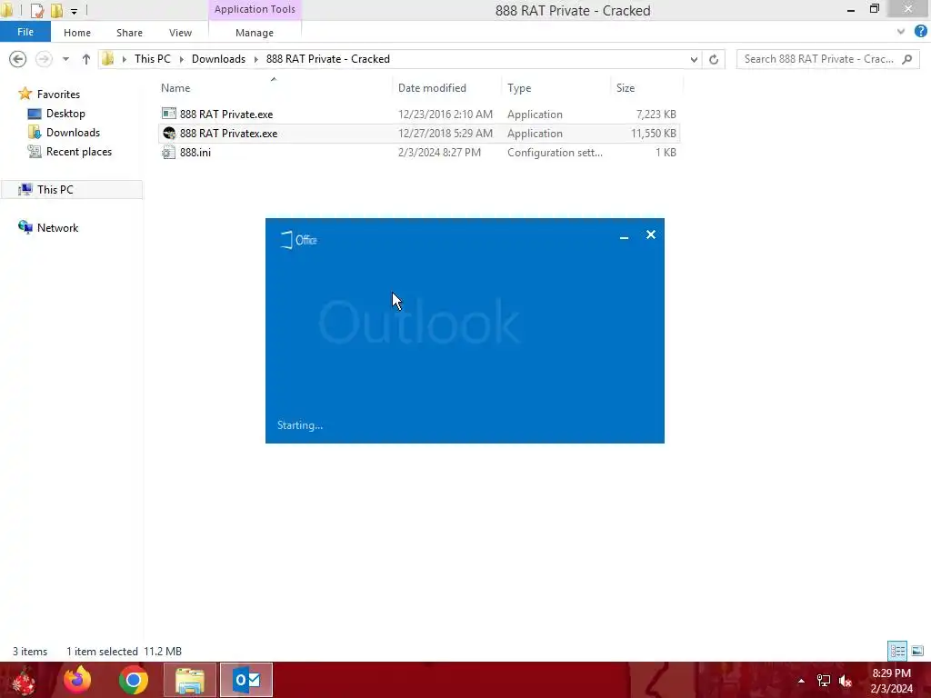Open the Start button on taskbar

click(24, 680)
